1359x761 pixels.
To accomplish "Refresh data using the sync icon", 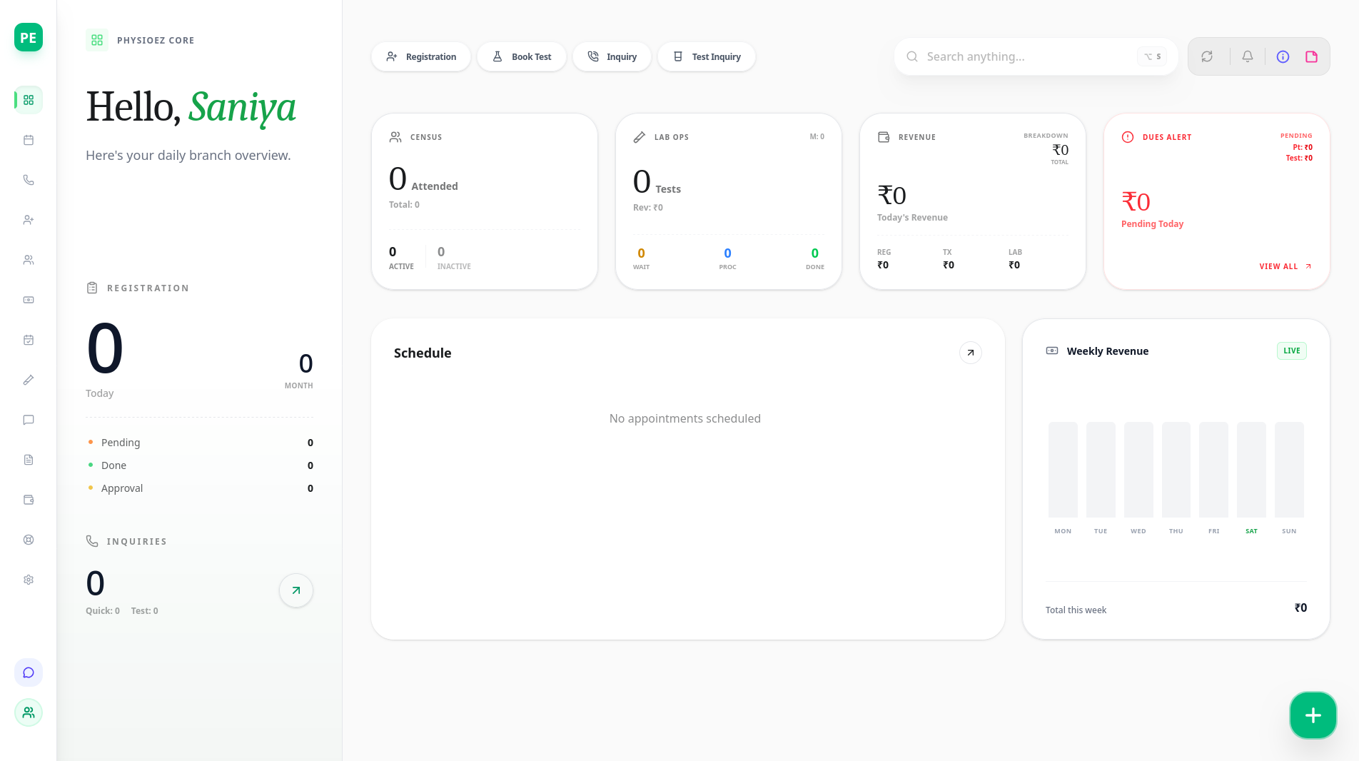I will 1208,56.
